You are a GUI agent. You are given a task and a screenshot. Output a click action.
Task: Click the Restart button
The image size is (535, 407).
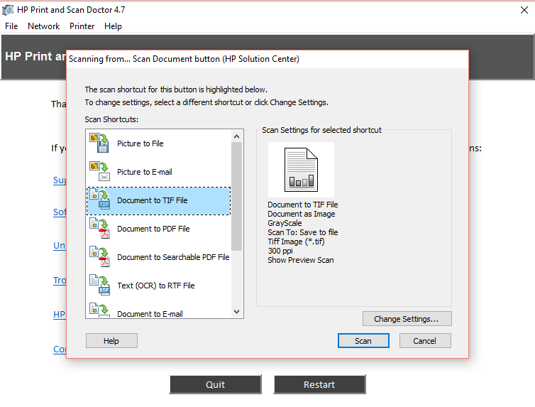pyautogui.click(x=320, y=384)
